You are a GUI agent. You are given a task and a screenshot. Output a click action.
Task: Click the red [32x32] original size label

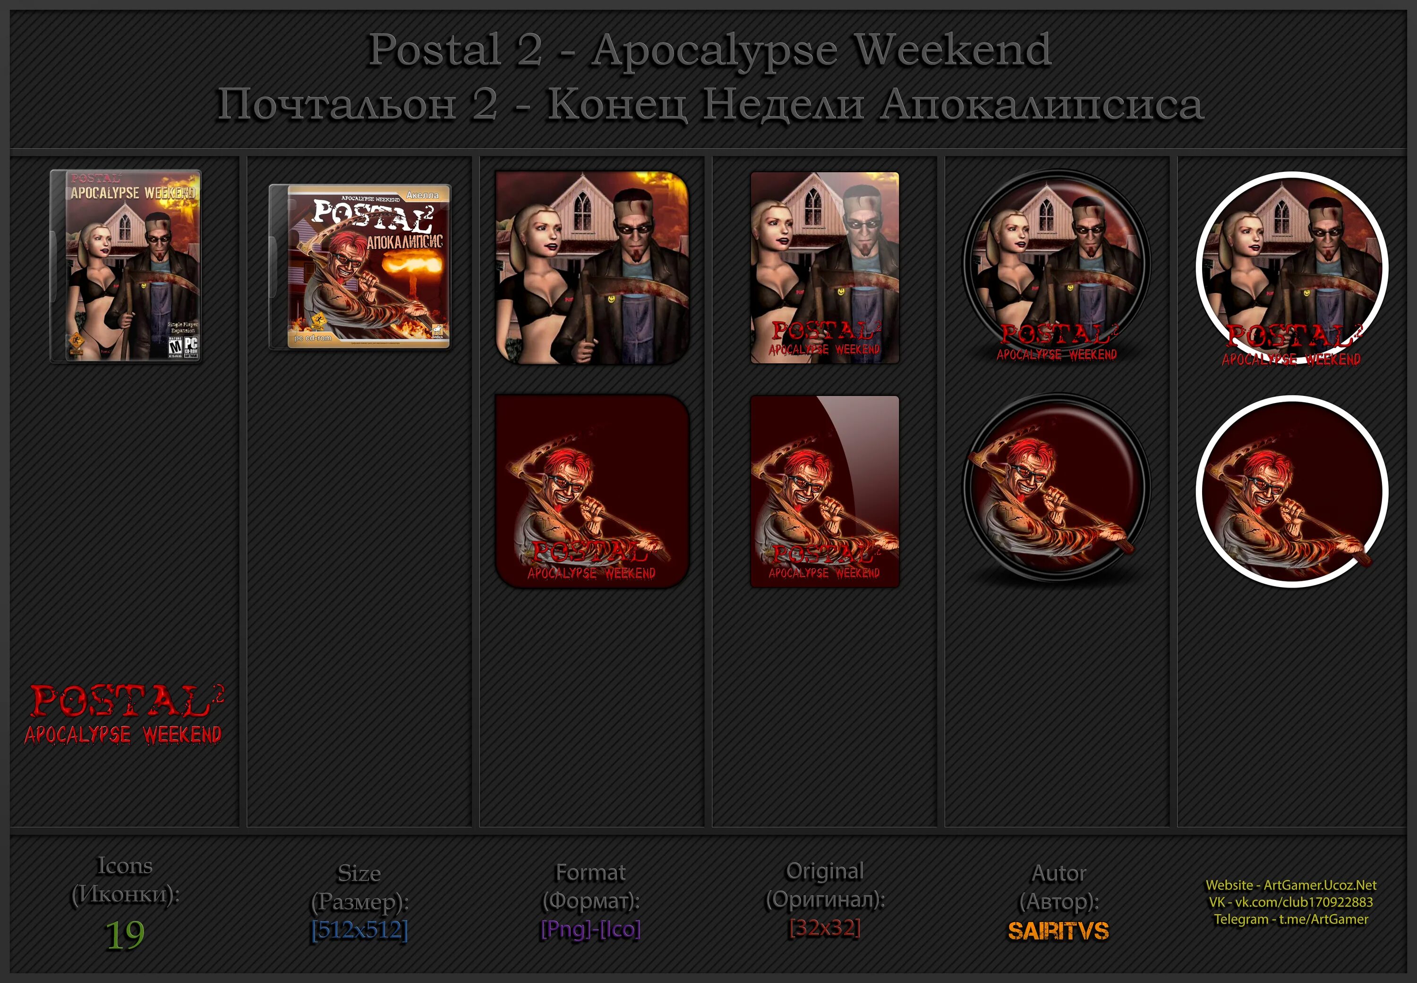pos(825,928)
